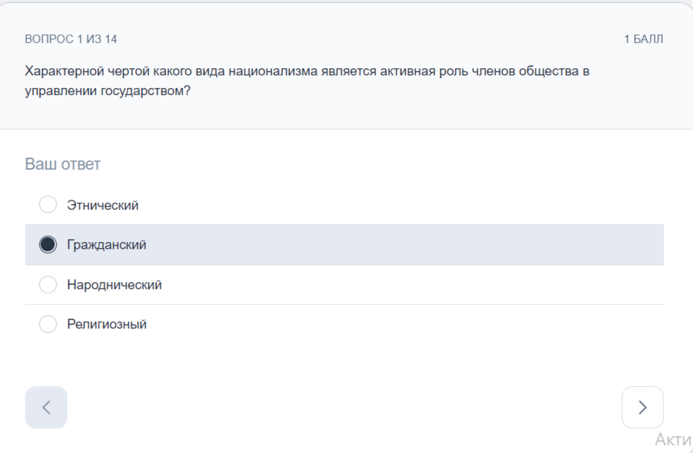Click the Ваш ответ heading

point(63,164)
